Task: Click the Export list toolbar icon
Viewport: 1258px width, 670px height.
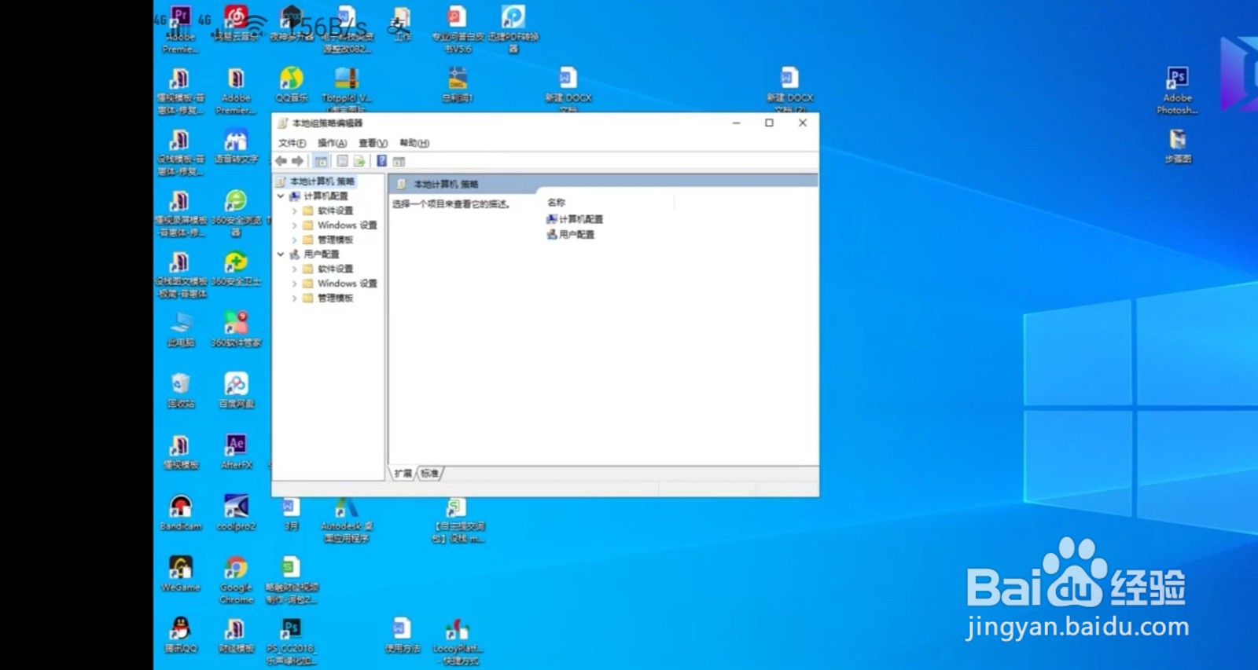Action: point(359,161)
